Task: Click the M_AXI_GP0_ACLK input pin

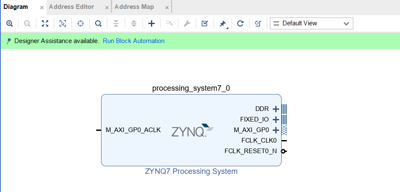Action: [99, 130]
